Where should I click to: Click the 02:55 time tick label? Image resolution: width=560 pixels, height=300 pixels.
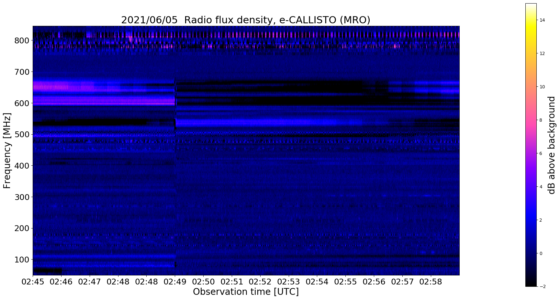pyautogui.click(x=345, y=282)
